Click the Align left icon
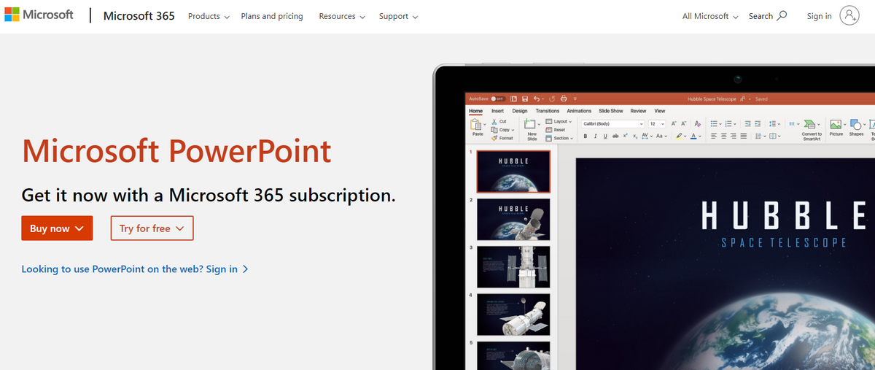The height and width of the screenshot is (370, 875). click(714, 136)
